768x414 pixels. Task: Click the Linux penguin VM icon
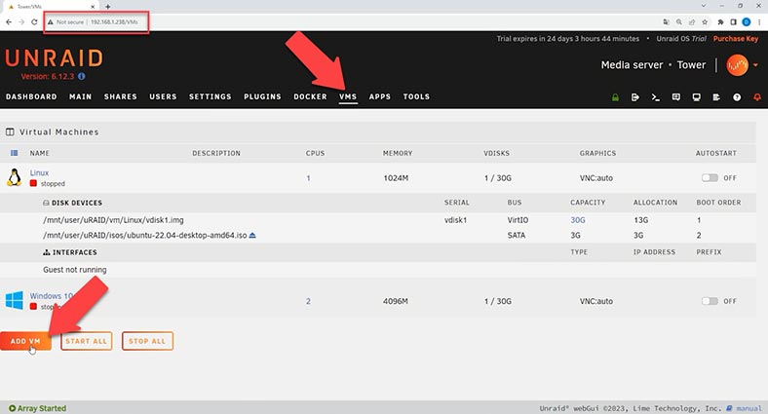(x=15, y=177)
